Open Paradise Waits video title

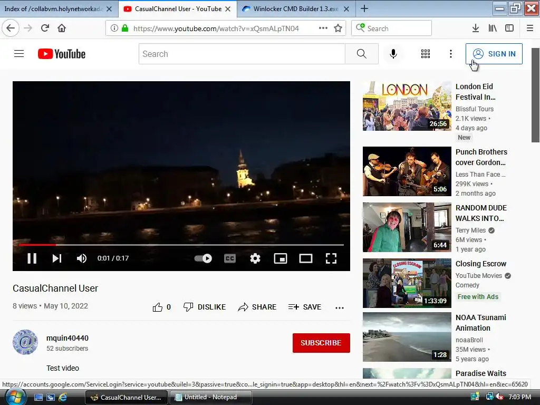point(481,373)
